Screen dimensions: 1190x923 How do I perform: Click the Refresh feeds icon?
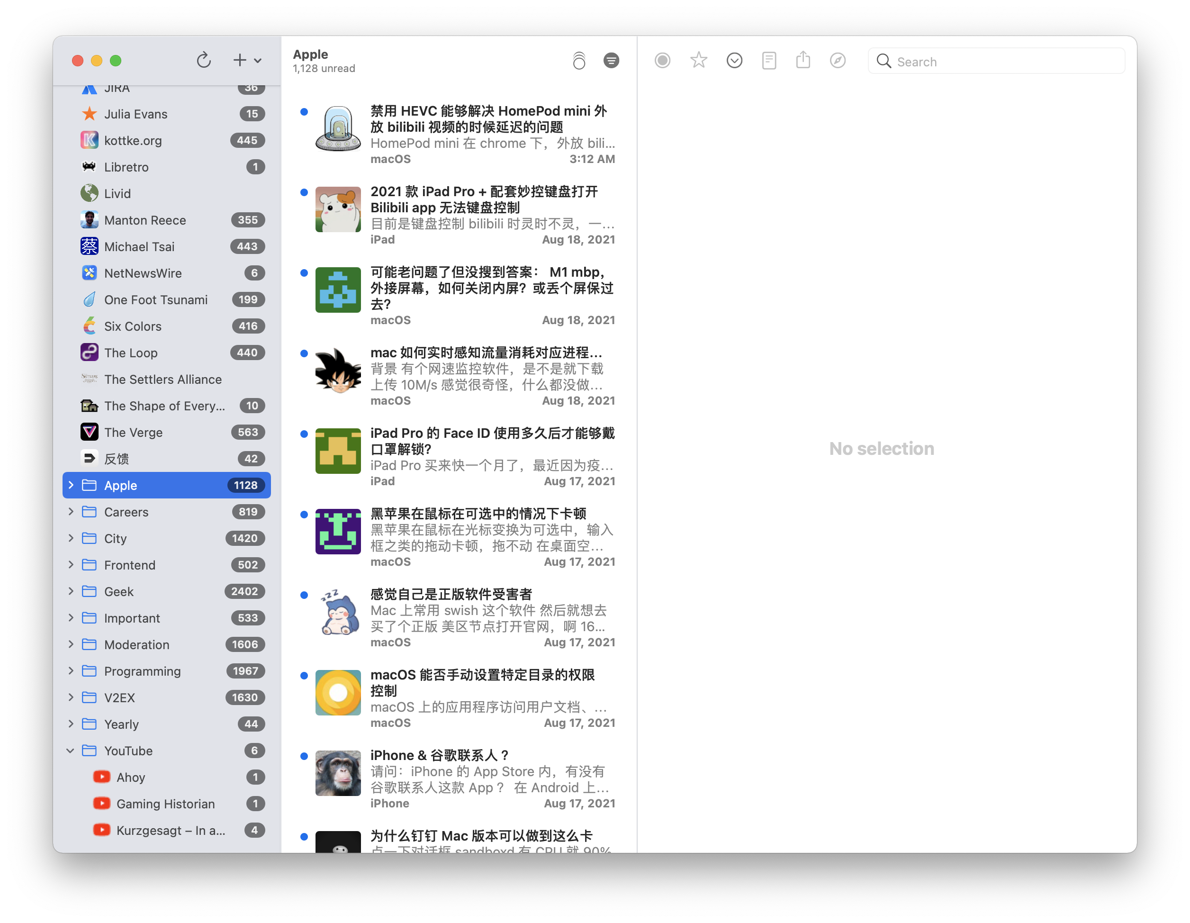point(203,60)
